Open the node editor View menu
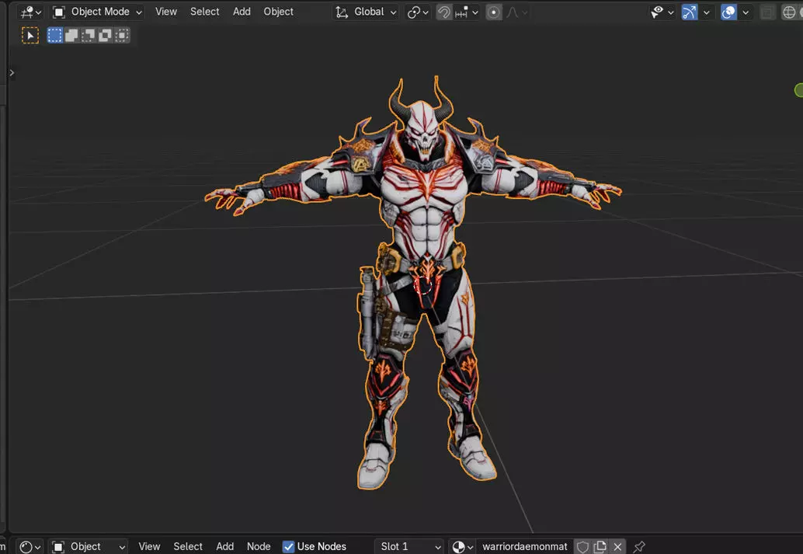Viewport: 803px width, 554px height. pyautogui.click(x=149, y=547)
